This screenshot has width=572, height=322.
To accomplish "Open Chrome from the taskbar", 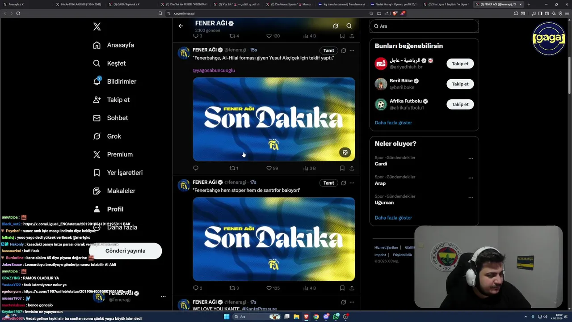I will tap(316, 317).
